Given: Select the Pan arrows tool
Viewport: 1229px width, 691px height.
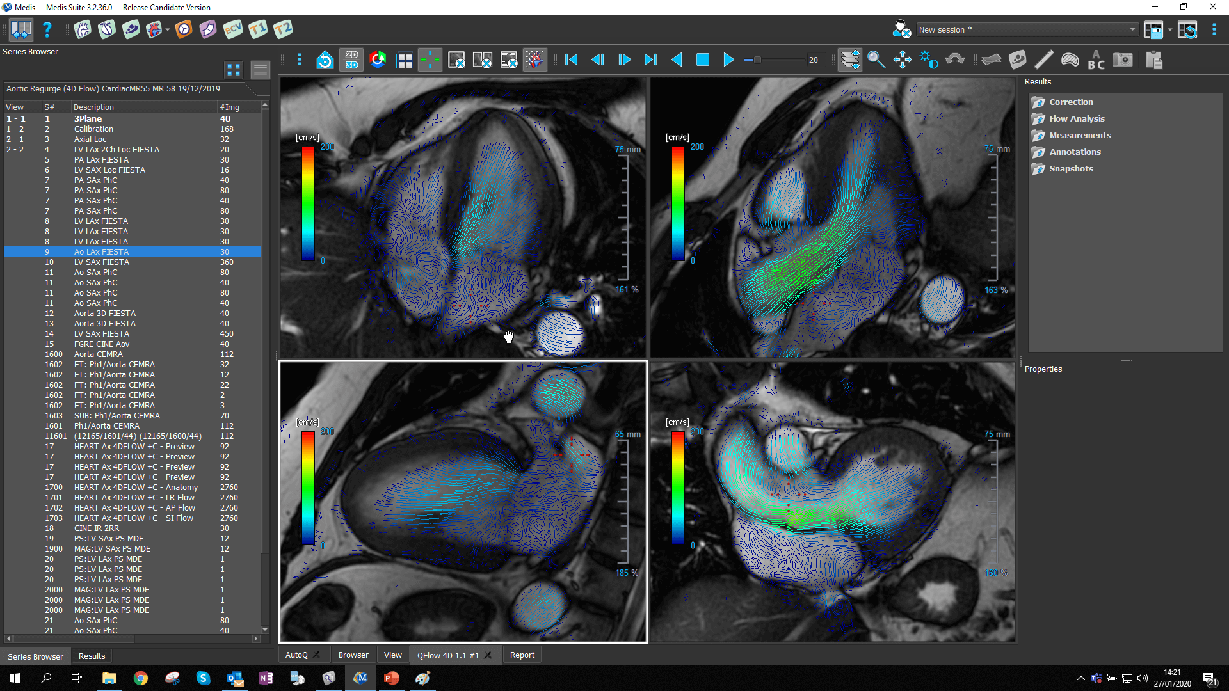Looking at the screenshot, I should click(902, 60).
